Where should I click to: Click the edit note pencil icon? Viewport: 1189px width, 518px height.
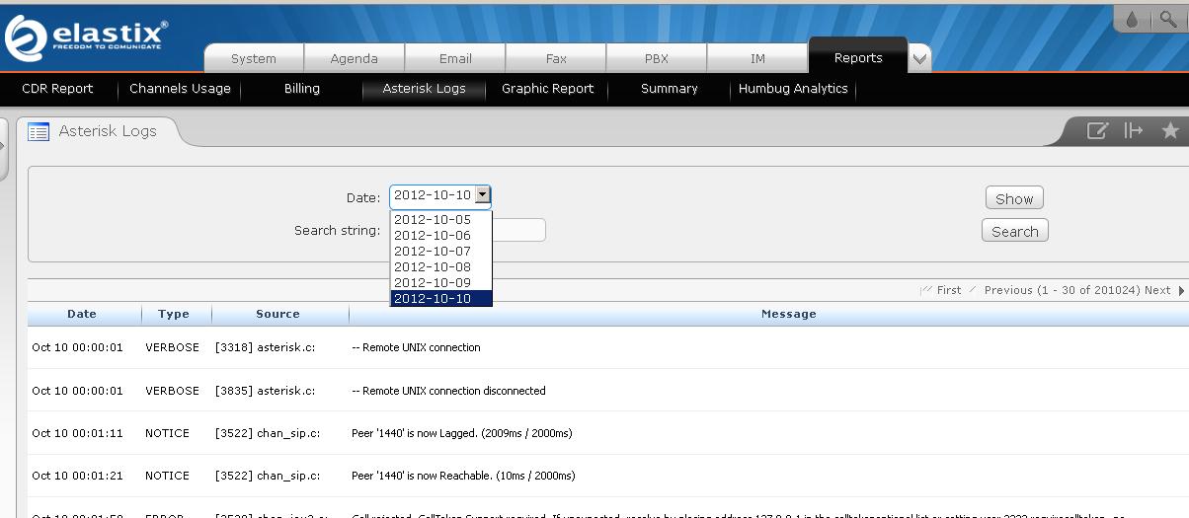[1096, 131]
